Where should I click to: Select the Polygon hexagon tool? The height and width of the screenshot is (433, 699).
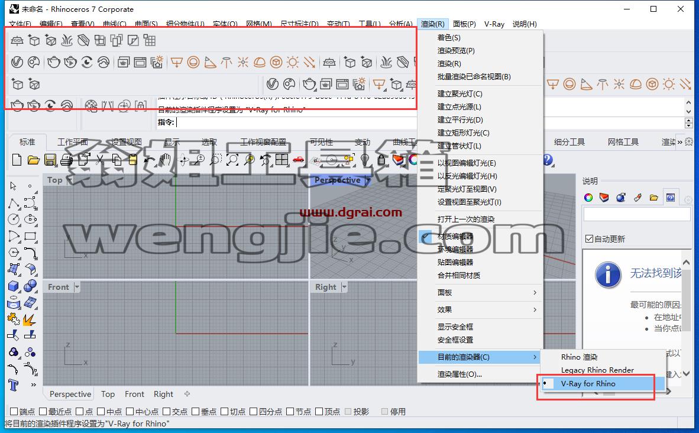click(x=14, y=253)
